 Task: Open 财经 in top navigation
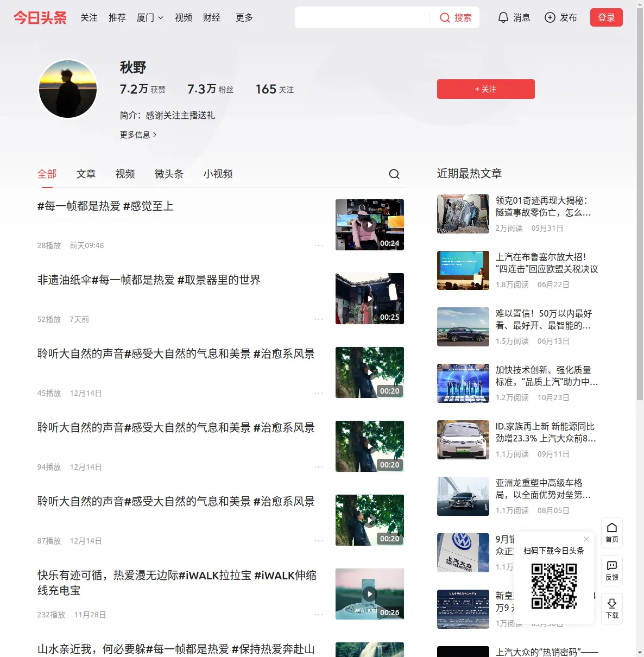212,18
